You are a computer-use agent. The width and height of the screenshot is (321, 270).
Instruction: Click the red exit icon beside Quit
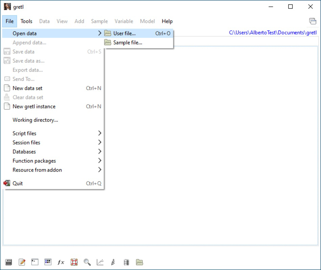pyautogui.click(x=7, y=183)
